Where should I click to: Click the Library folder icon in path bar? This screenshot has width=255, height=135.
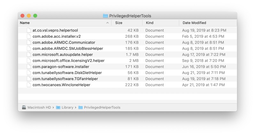(x=58, y=107)
